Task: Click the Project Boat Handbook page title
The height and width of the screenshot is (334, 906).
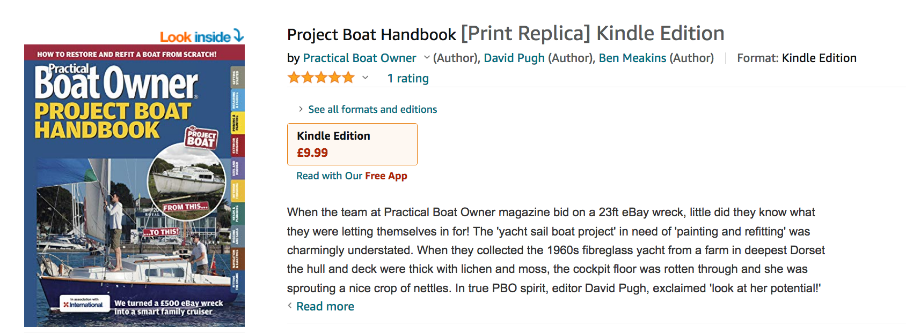Action: pos(371,34)
